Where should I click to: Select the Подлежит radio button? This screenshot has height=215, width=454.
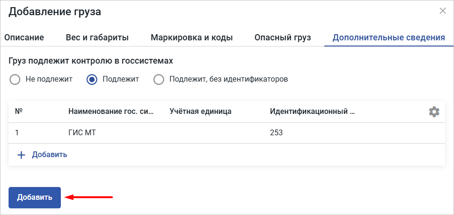click(92, 79)
